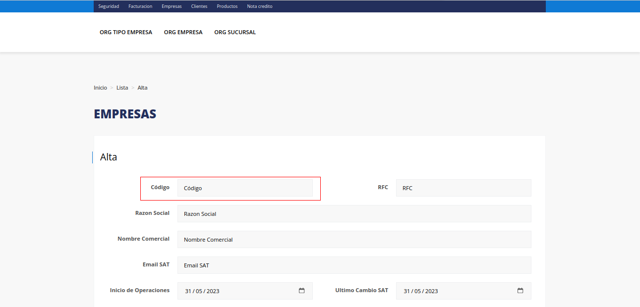The width and height of the screenshot is (640, 307).
Task: Open the Nota credito menu
Action: 260,6
